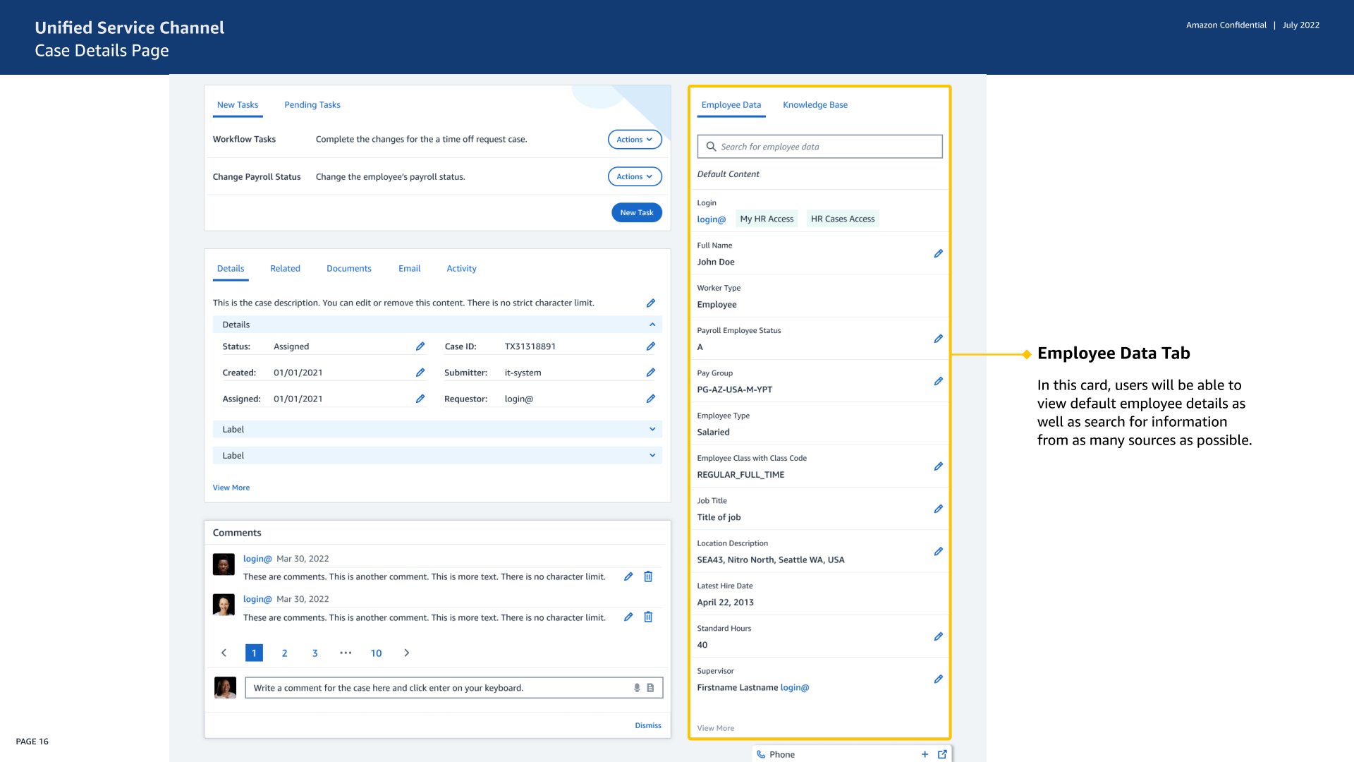
Task: Edit the second comment pencil icon
Action: [x=628, y=617]
